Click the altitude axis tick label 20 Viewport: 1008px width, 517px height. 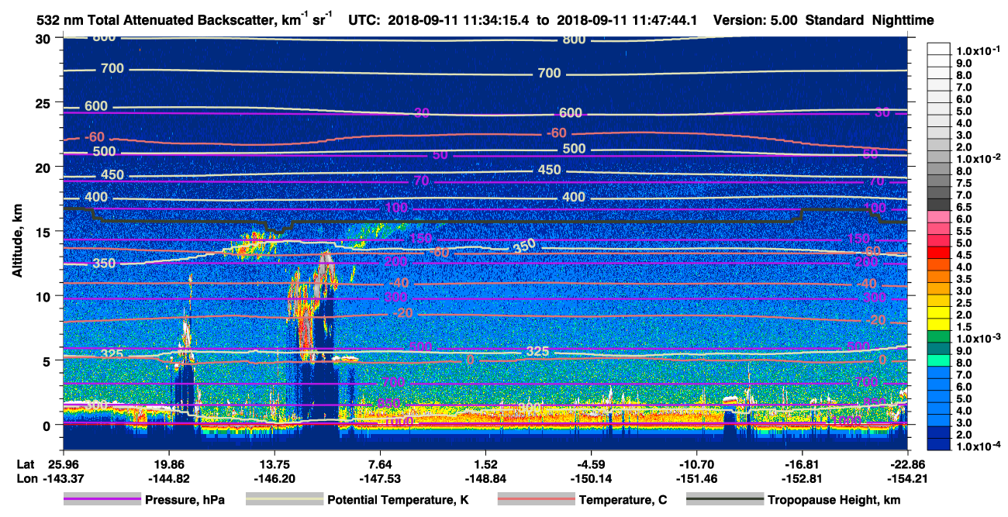pos(43,167)
